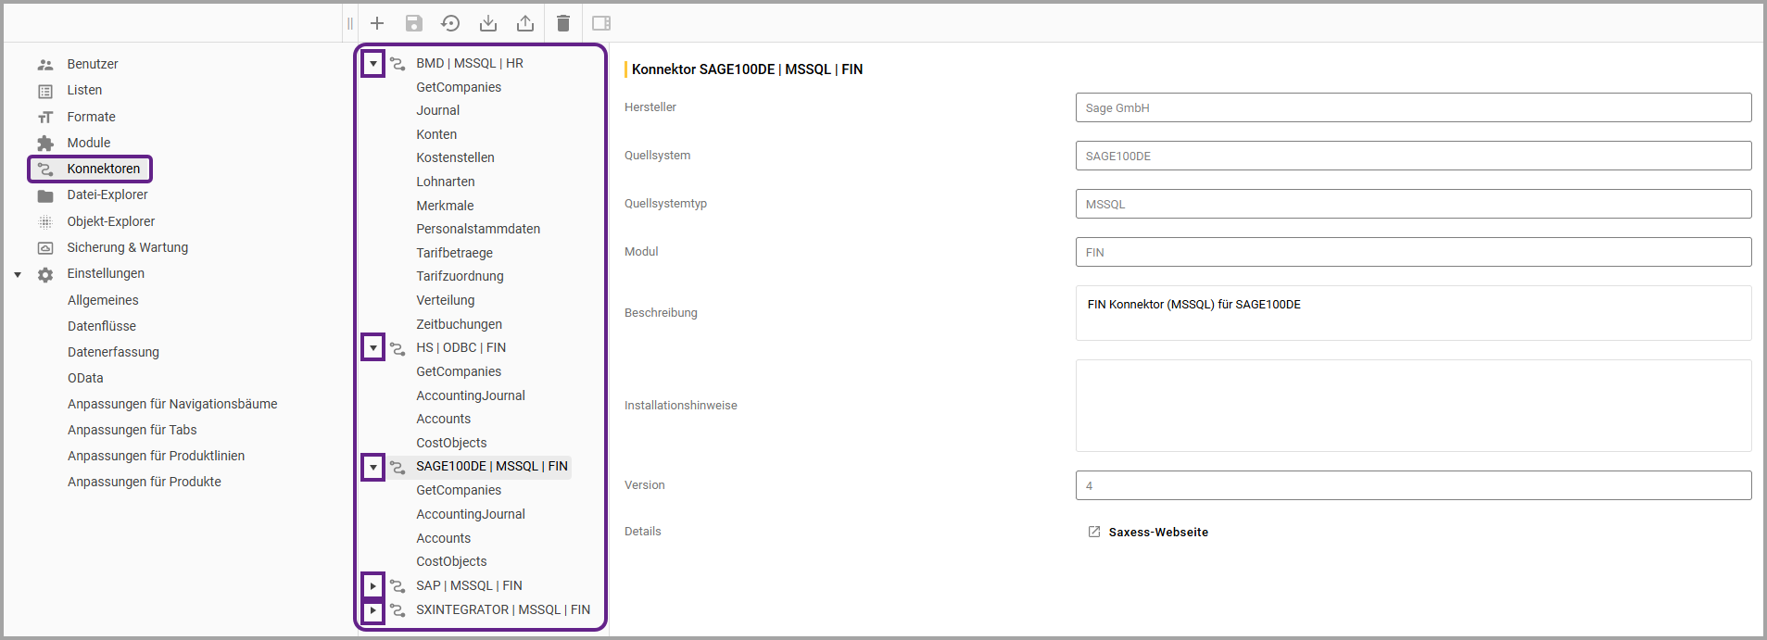Collapse the Einstellungen settings section
This screenshot has width=1767, height=640.
tap(18, 274)
